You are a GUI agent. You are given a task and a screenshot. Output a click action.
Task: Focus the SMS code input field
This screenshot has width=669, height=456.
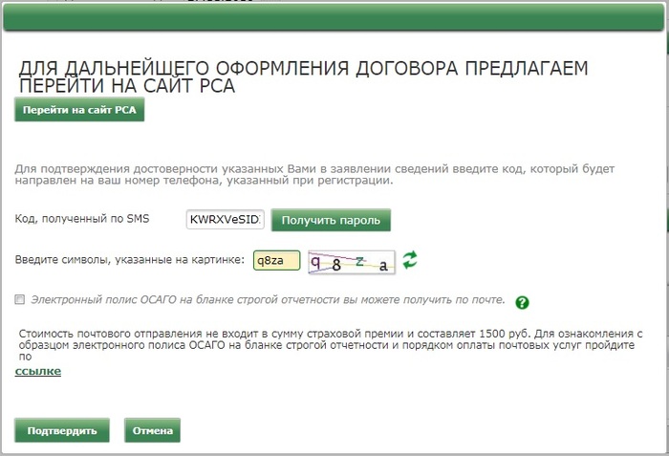[226, 220]
